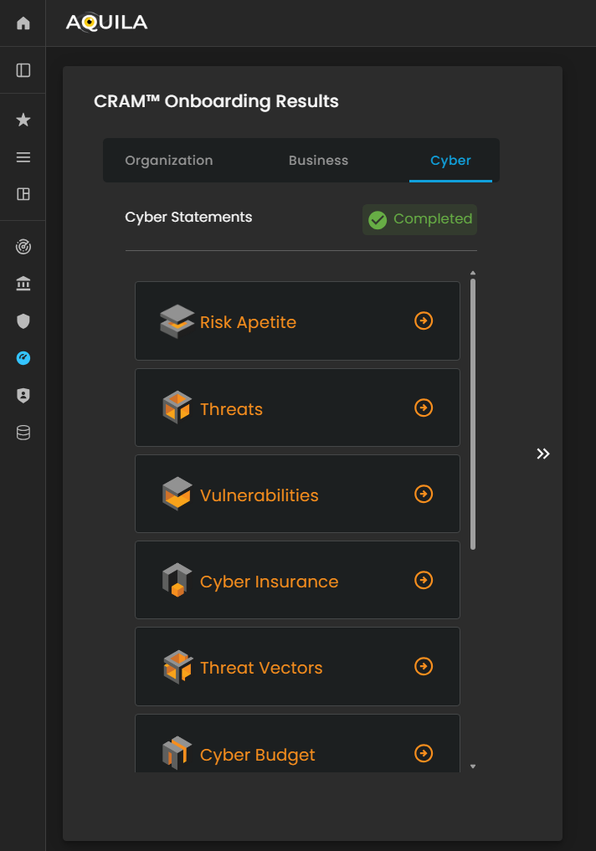Open favorites star icon in sidebar
Viewport: 596px width, 851px height.
pyautogui.click(x=23, y=120)
